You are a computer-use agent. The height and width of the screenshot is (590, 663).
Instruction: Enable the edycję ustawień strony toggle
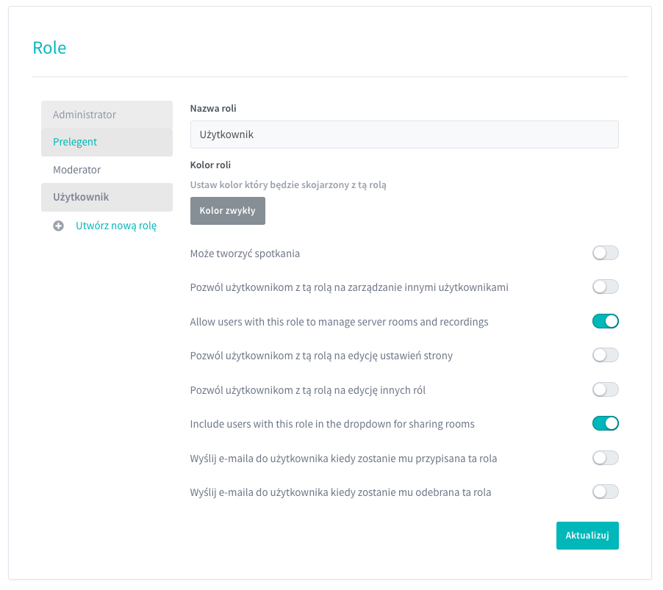click(x=606, y=356)
